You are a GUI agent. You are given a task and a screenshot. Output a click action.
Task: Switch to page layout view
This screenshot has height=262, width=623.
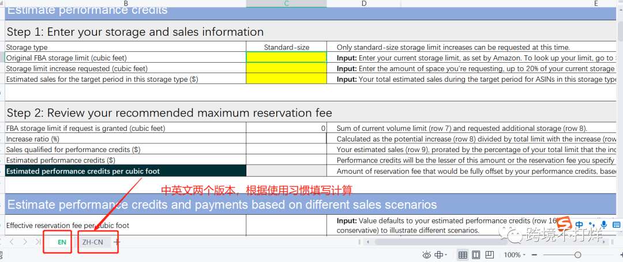476,255
